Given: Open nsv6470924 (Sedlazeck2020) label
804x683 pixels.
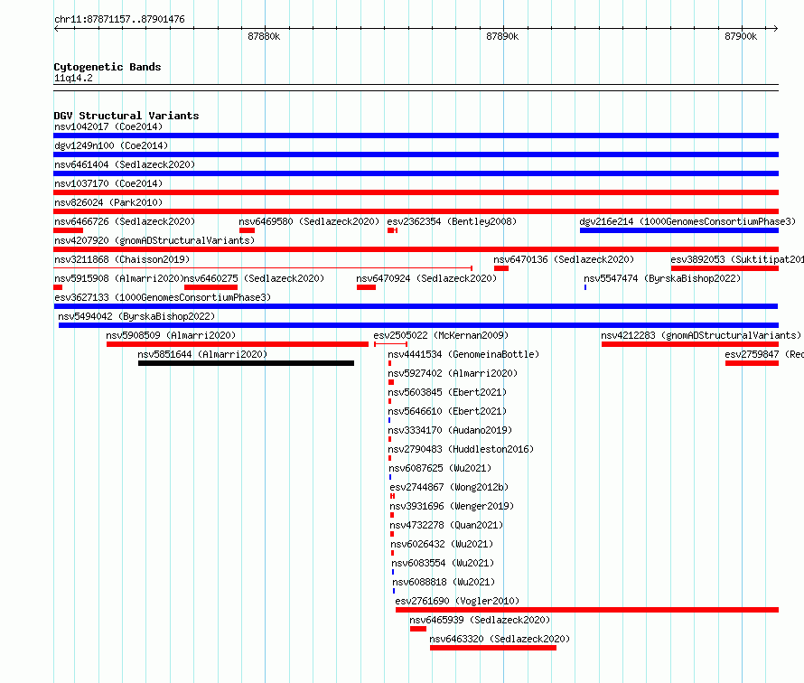Looking at the screenshot, I should pyautogui.click(x=426, y=278).
